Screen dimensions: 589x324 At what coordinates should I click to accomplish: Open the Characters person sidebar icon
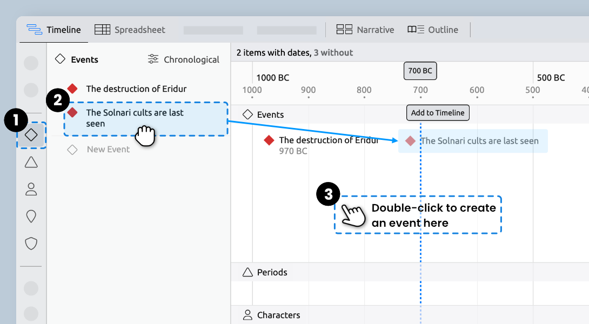(x=31, y=189)
